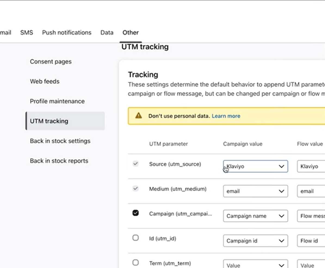Open Back in stock reports
The height and width of the screenshot is (268, 325).
(x=59, y=161)
